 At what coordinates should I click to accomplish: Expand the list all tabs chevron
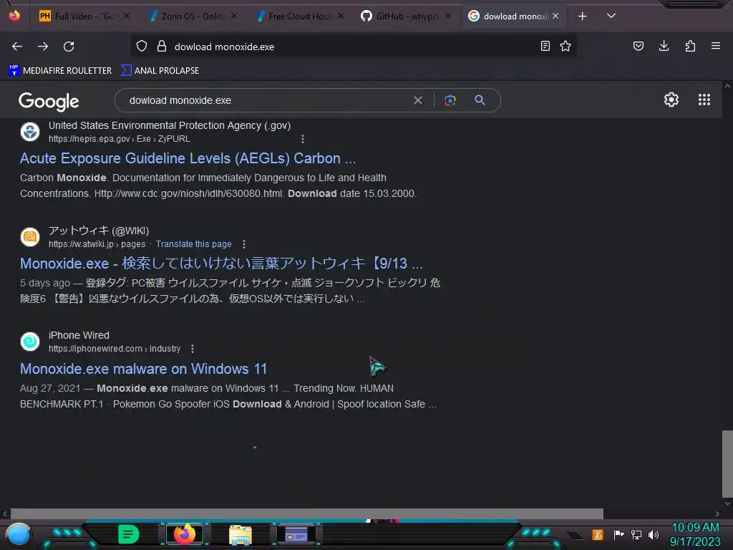point(611,16)
